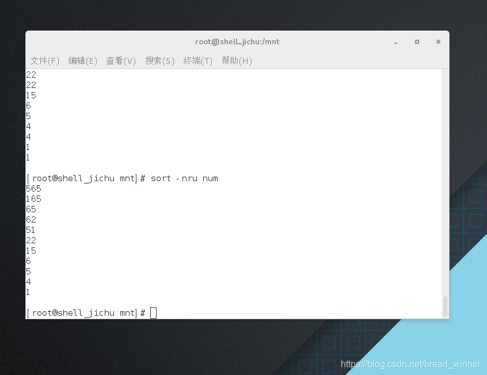
Task: Open the 查看(V) menu
Action: point(121,60)
